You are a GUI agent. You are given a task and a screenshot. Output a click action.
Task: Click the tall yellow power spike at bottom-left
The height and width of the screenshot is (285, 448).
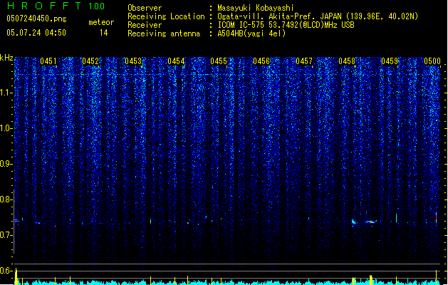coord(16,276)
